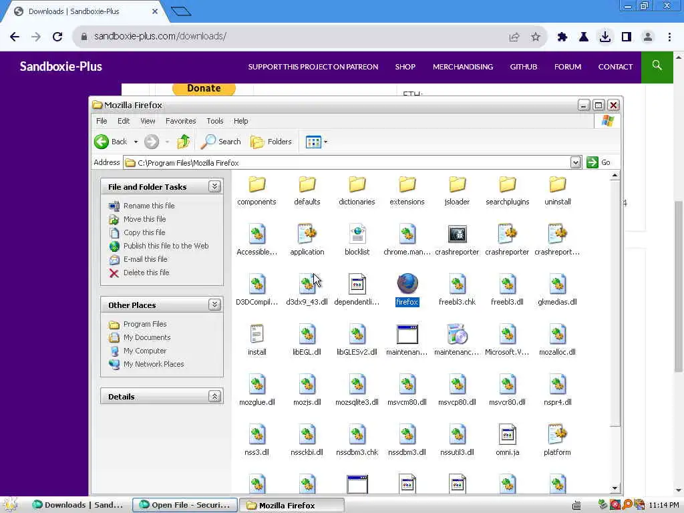Open the Favorites menu
This screenshot has width=684, height=513.
[180, 121]
